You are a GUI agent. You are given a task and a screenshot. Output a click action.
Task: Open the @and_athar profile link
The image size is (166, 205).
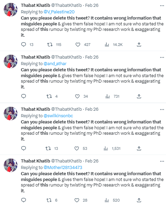55,63
